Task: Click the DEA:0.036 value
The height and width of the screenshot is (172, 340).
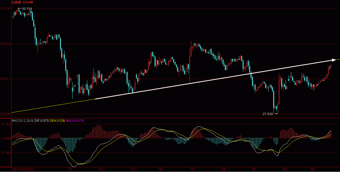Action: click(x=57, y=121)
